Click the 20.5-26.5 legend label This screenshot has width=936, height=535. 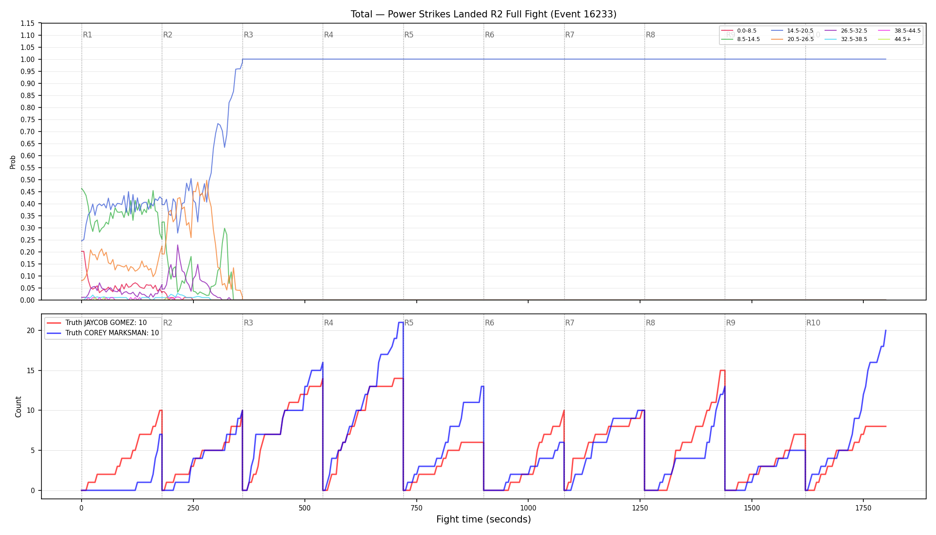pyautogui.click(x=801, y=39)
